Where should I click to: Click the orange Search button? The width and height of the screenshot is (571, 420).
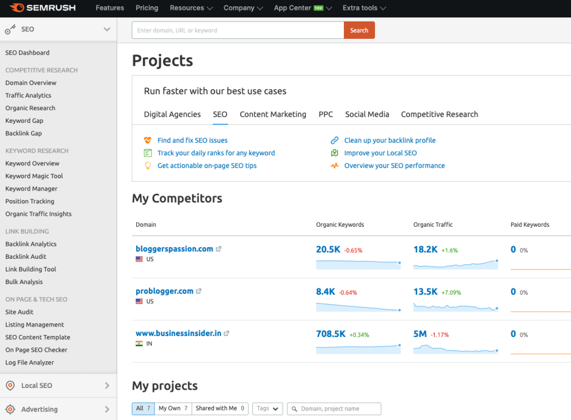tap(359, 30)
